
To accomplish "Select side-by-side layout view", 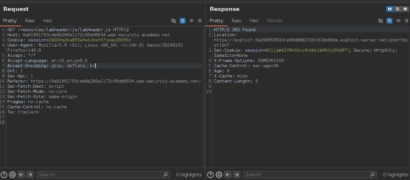I will pyautogui.click(x=390, y=9).
